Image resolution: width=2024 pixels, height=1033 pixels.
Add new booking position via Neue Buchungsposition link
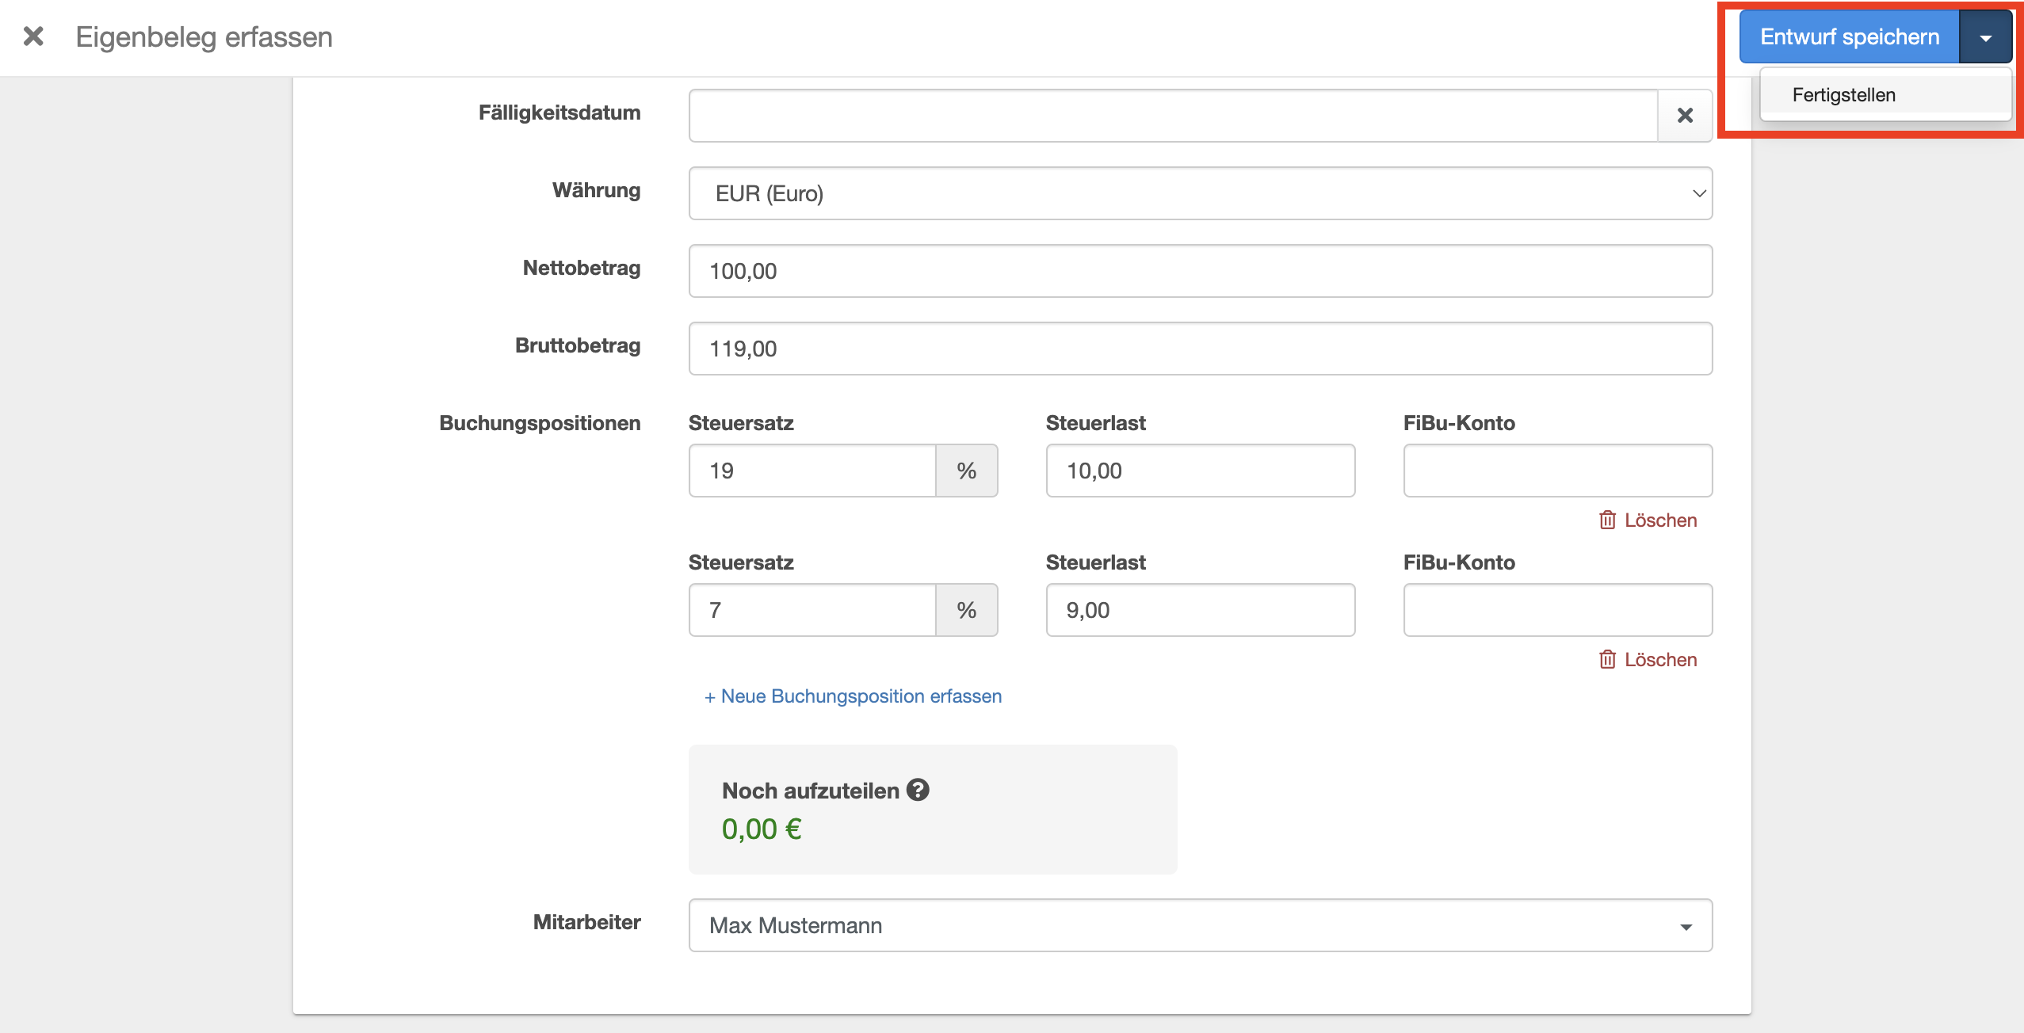[x=853, y=696]
